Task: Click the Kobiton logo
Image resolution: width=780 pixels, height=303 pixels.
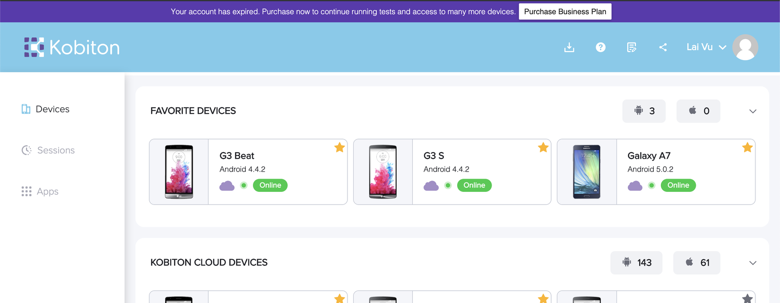Action: pos(72,47)
